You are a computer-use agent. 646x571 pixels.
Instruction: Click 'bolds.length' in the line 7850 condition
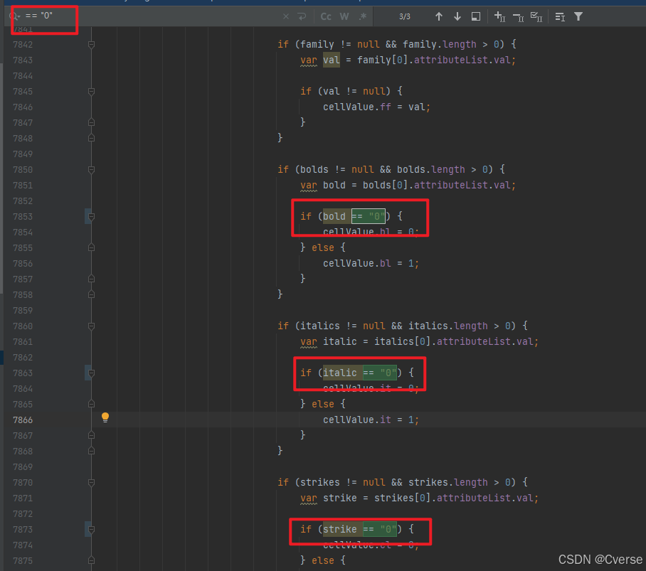tap(431, 170)
